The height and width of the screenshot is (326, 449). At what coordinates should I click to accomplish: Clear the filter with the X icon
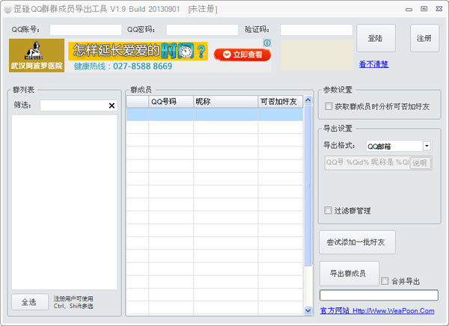(112, 105)
